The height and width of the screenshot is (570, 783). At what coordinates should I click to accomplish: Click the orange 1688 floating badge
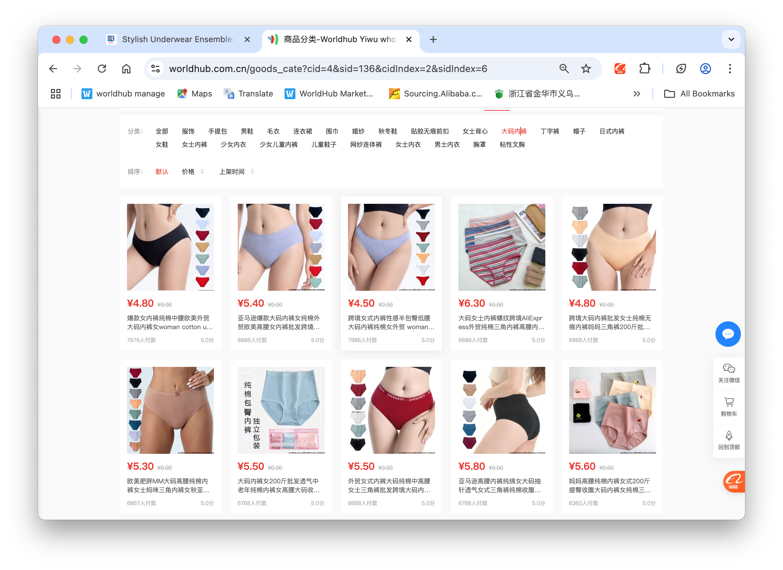(x=734, y=481)
